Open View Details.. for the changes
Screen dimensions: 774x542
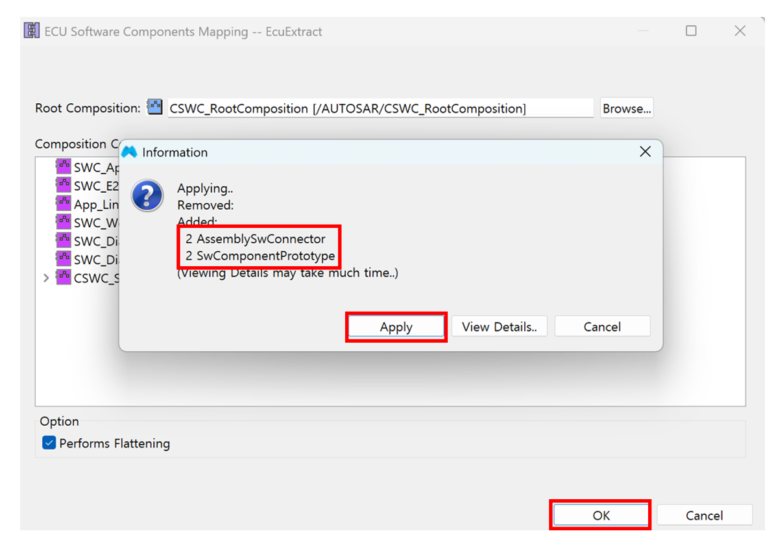pyautogui.click(x=499, y=326)
